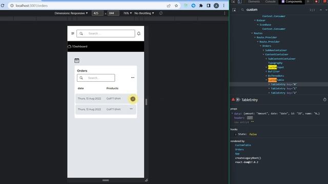Select TableEntry key="1" in tree
This screenshot has height=184, width=328.
click(x=283, y=88)
